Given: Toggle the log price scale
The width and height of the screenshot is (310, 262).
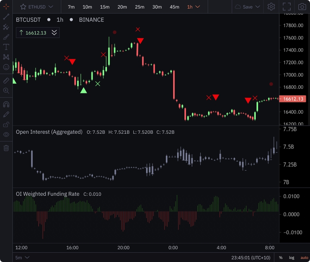Looking at the screenshot, I should tap(291, 257).
